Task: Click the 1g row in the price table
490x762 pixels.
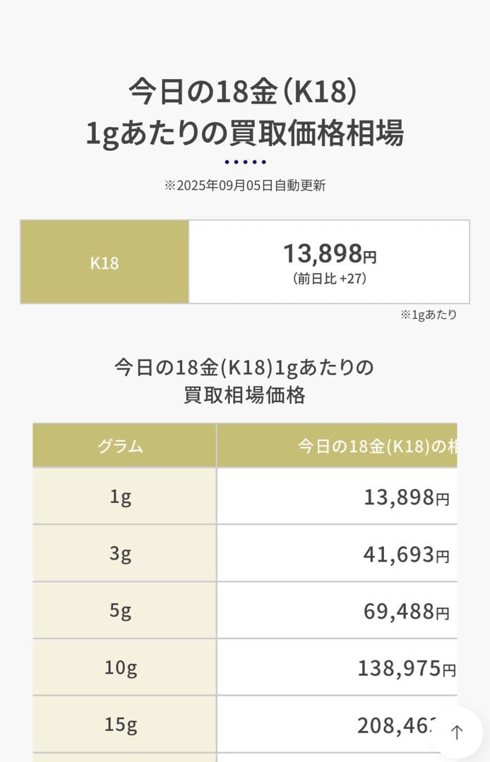Action: click(x=124, y=497)
